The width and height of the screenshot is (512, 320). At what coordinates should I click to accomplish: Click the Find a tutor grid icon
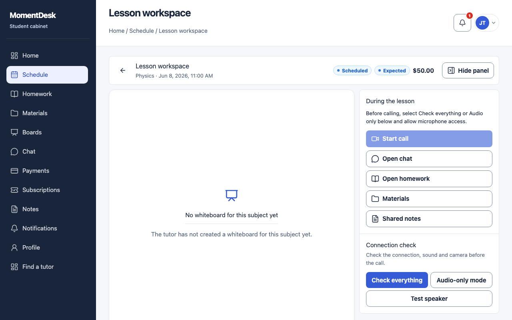pos(14,267)
